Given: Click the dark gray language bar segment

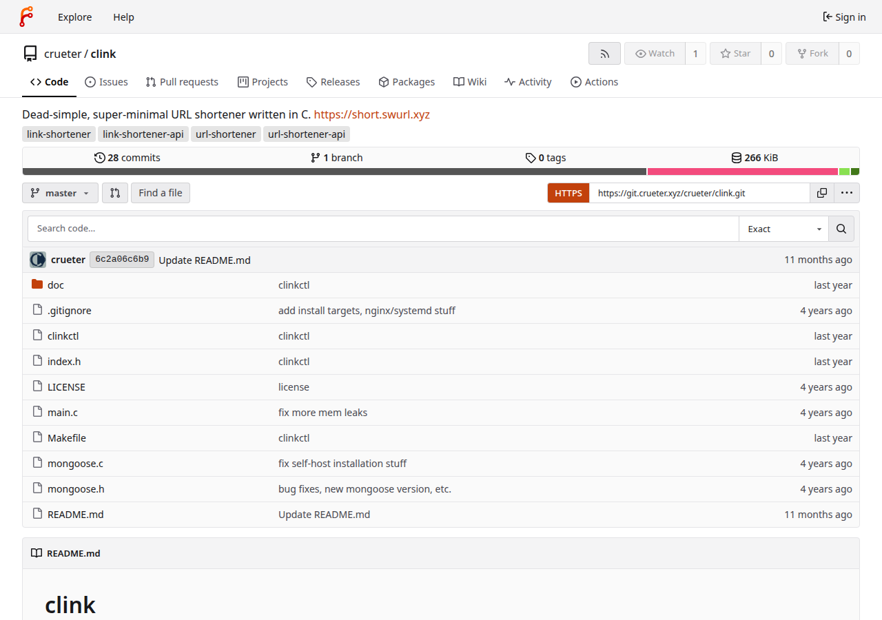Looking at the screenshot, I should (x=334, y=172).
